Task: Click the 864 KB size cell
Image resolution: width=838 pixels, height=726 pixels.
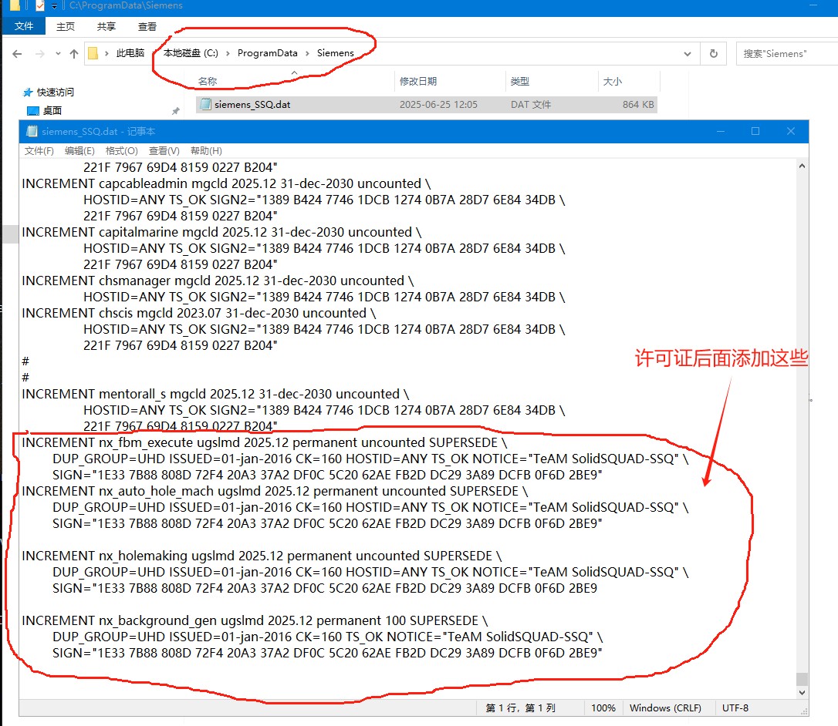Action: [x=638, y=105]
